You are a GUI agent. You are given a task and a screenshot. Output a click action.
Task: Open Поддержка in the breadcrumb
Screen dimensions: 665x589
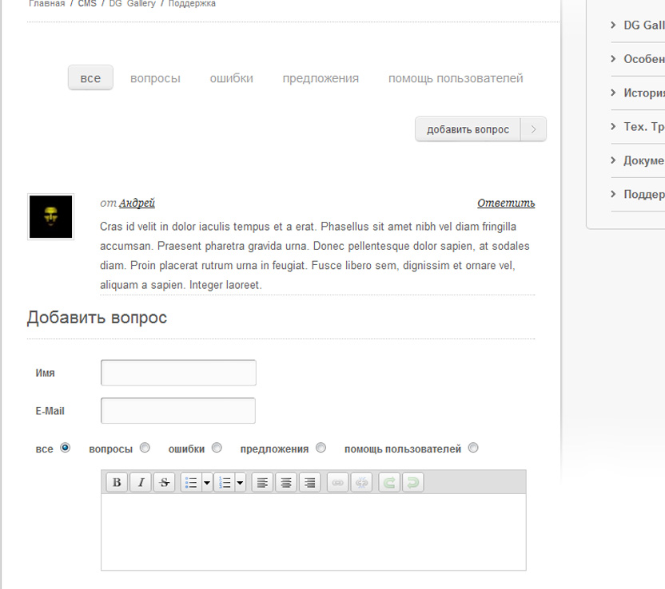[x=192, y=3]
